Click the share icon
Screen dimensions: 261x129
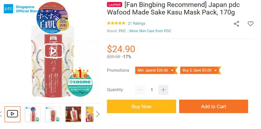237,24
